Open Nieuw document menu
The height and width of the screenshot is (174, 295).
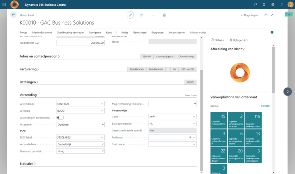[x=42, y=33]
